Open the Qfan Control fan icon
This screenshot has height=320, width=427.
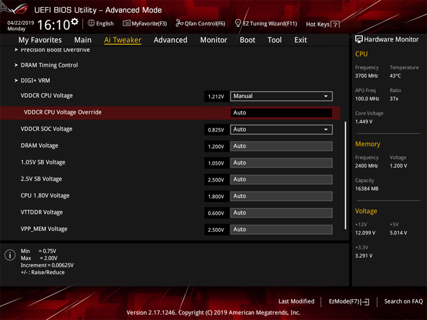pyautogui.click(x=179, y=23)
